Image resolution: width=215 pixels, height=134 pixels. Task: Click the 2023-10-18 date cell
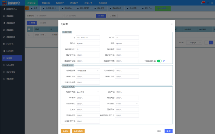tap(41, 35)
